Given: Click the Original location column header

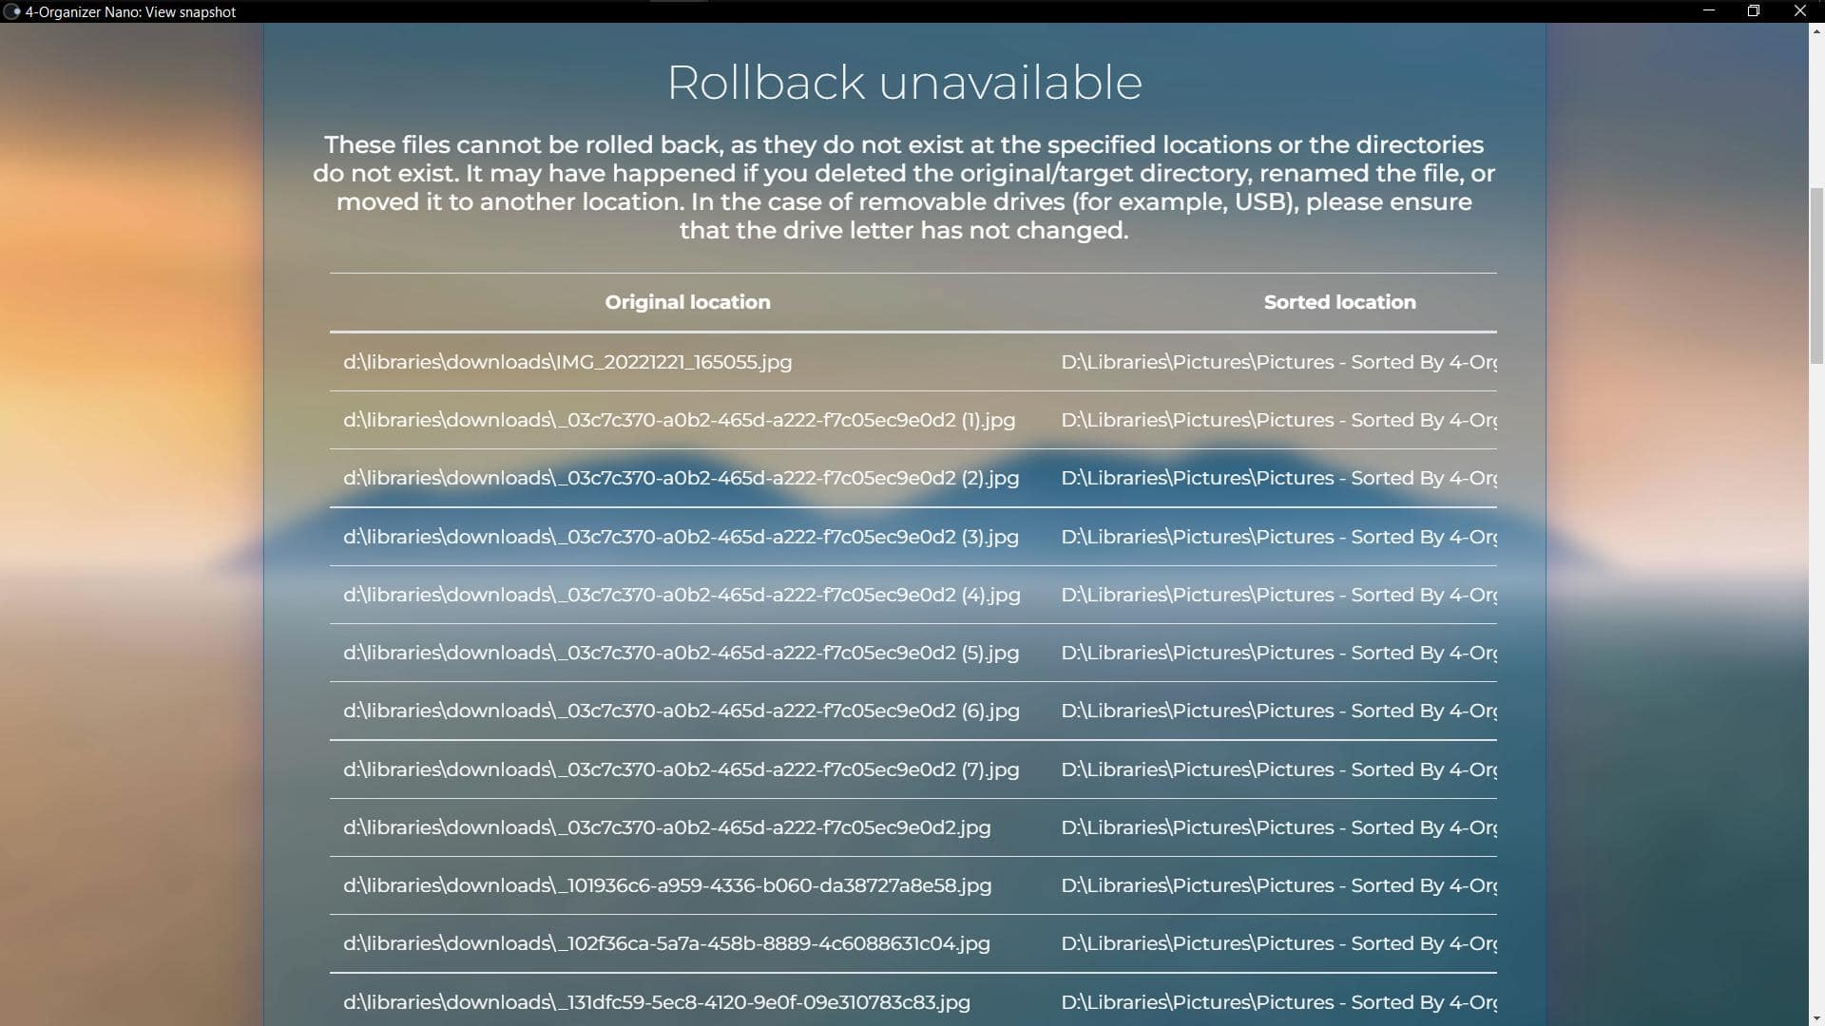Looking at the screenshot, I should click(x=687, y=302).
